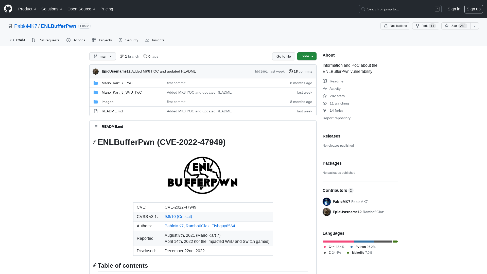Click the Mario_Kart_8_WiiU_PoC folder icon
The width and height of the screenshot is (487, 274).
[x=96, y=92]
